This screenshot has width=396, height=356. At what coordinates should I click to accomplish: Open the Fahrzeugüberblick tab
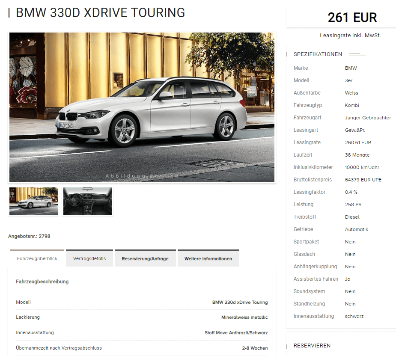click(x=37, y=258)
